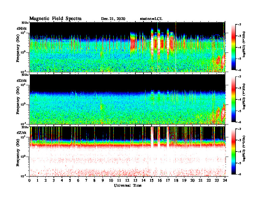Image resolution: width=268 pixels, height=207 pixels.
Task: Click the color bar beside the dH/dt panel
Action: point(233,47)
